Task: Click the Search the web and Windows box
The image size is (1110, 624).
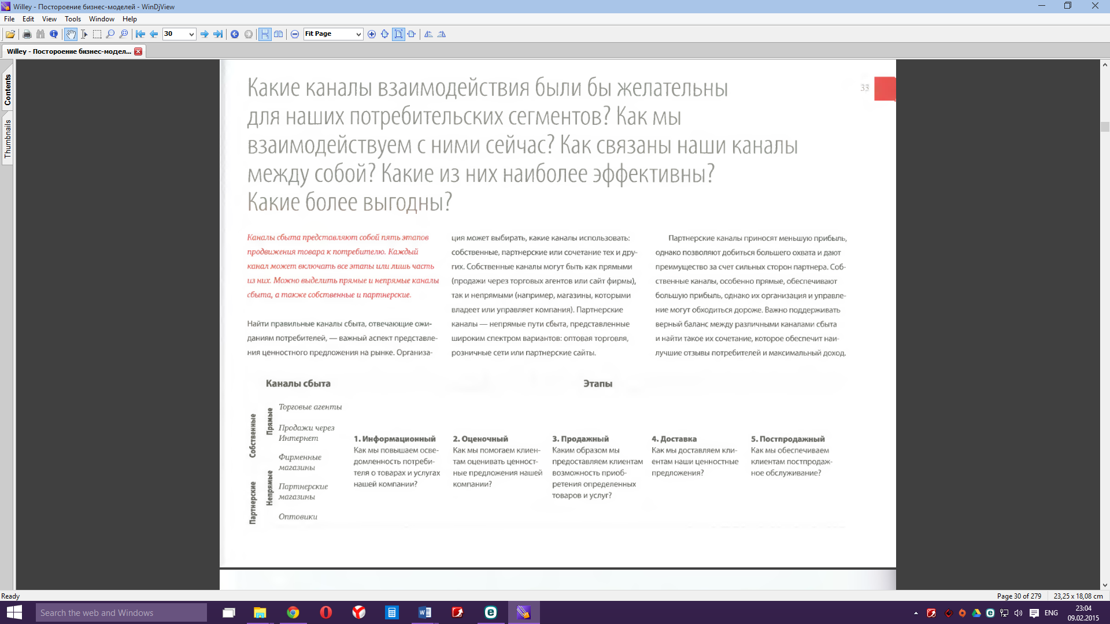Action: pyautogui.click(x=121, y=612)
